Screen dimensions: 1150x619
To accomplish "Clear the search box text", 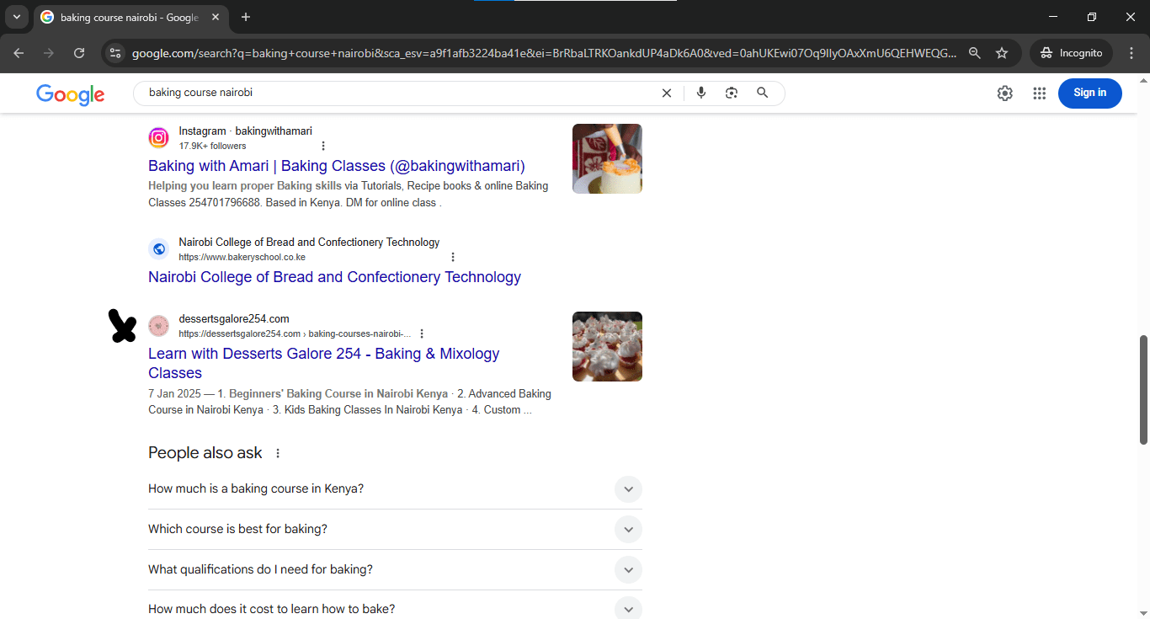I will (x=667, y=93).
